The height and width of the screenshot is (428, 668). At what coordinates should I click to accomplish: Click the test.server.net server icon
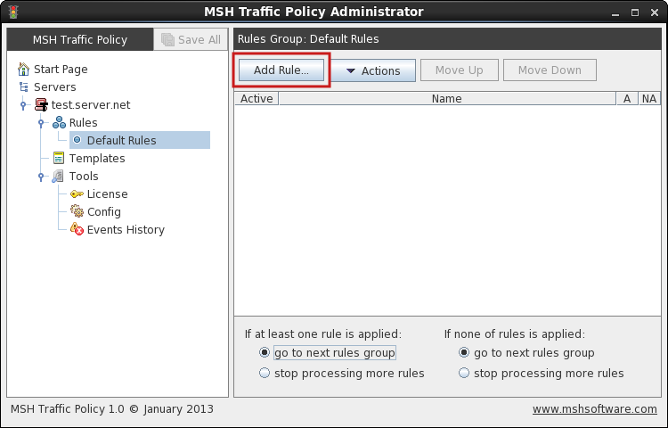click(41, 105)
